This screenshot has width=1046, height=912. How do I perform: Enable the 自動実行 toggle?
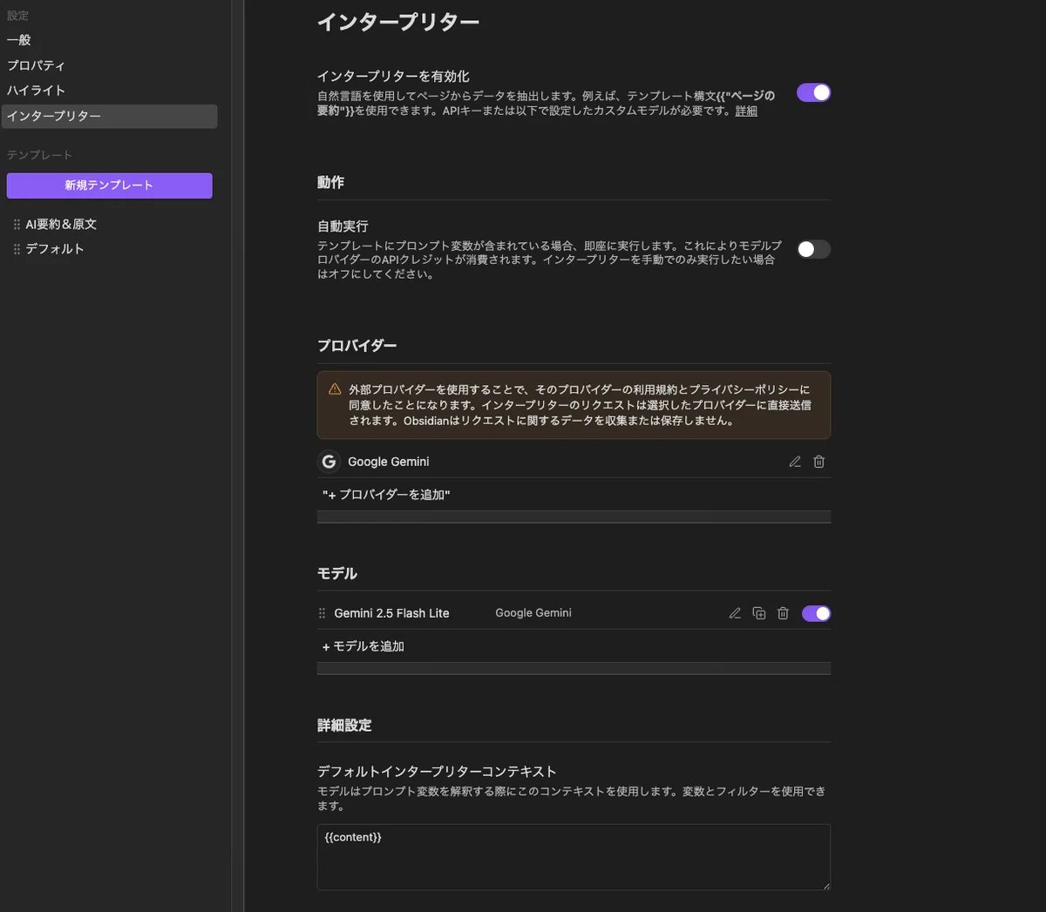coord(814,249)
